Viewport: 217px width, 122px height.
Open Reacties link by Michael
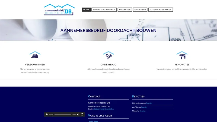tap(142, 111)
